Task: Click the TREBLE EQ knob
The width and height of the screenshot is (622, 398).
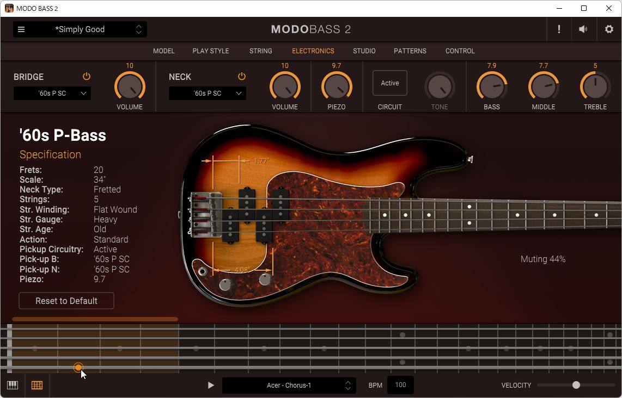Action: 595,87
